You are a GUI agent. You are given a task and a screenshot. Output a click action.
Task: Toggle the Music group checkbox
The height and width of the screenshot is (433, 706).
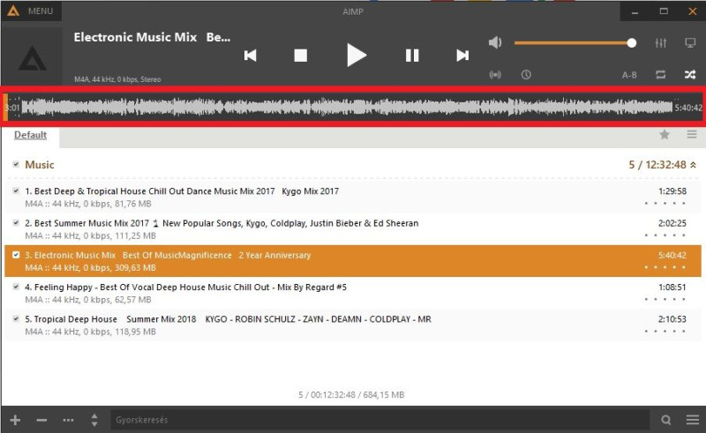point(16,164)
